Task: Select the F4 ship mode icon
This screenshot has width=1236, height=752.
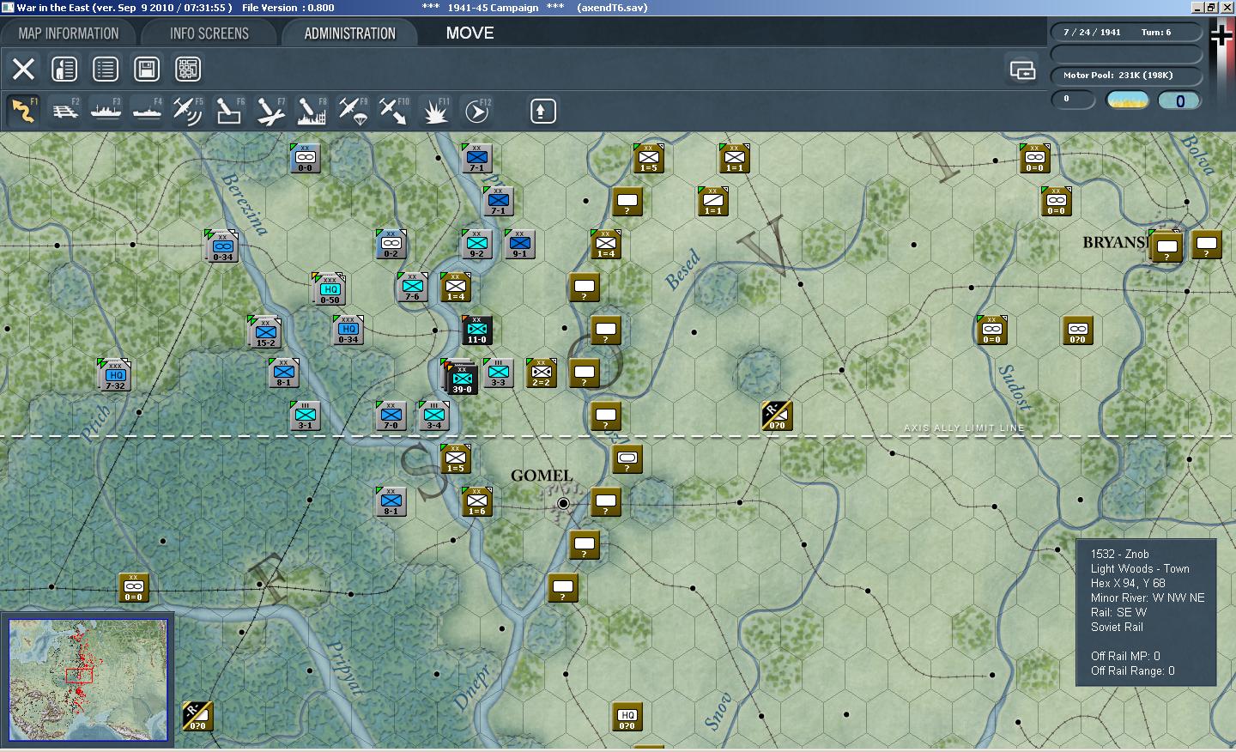Action: (x=147, y=111)
